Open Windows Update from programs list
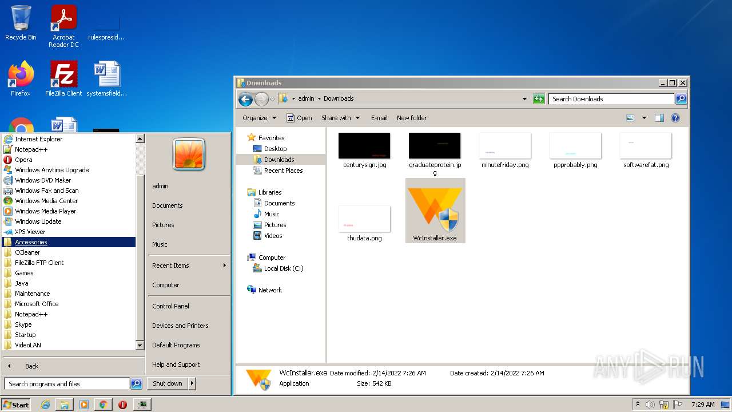The image size is (732, 412). click(x=69, y=221)
